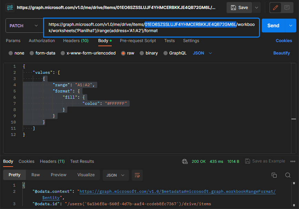Click the 200 OK status text

[199, 161]
